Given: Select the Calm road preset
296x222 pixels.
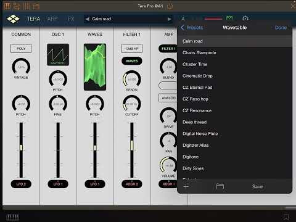Looking at the screenshot, I should pos(234,41).
